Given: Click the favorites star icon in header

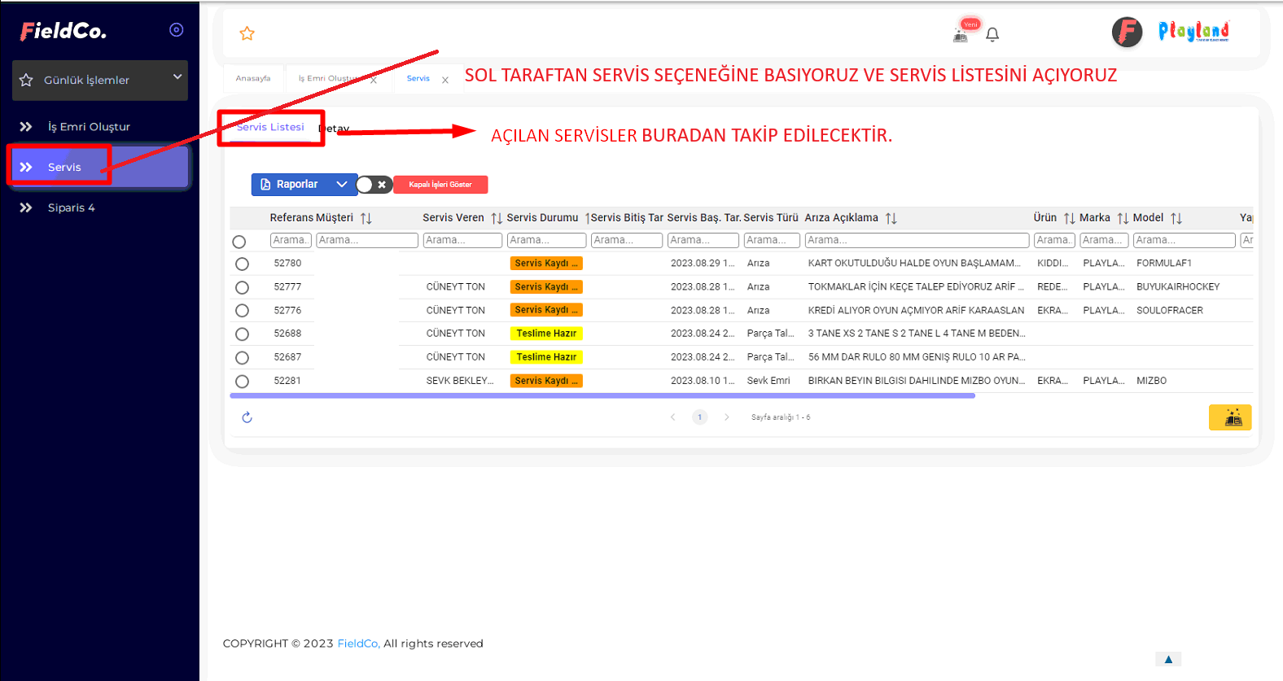Looking at the screenshot, I should pyautogui.click(x=247, y=33).
